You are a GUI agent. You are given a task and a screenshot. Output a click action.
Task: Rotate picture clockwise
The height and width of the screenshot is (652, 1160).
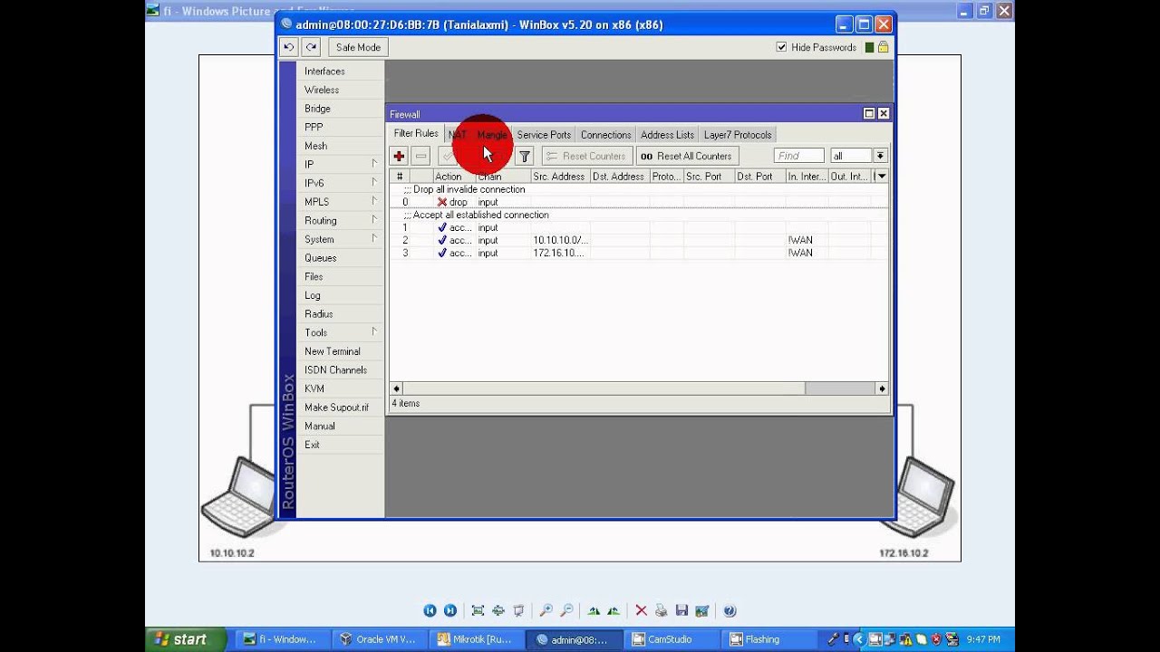(x=594, y=611)
